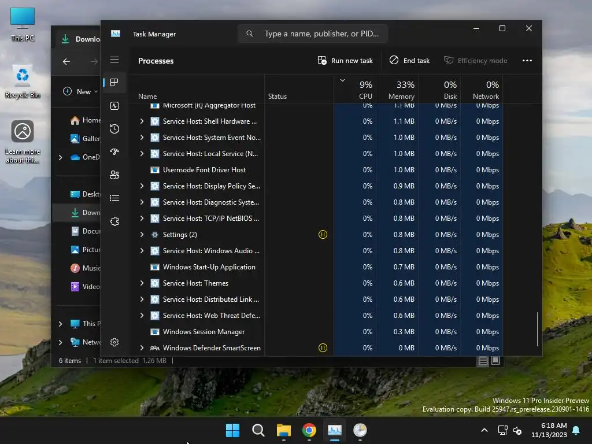Screen dimensions: 592x444
Task: Click suspended icon for Windows Defender SmartScreen
Action: coord(323,347)
